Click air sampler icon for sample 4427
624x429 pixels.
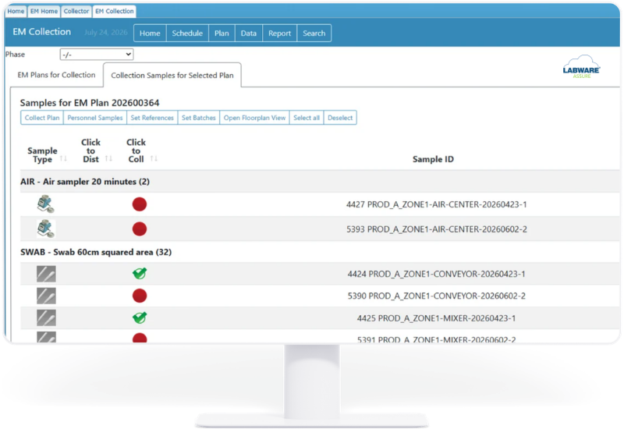click(x=46, y=204)
